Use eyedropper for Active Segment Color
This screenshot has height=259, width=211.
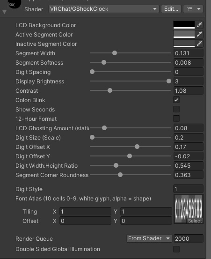(199, 34)
